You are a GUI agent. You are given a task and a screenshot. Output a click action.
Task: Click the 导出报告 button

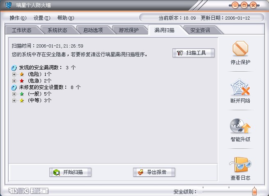pyautogui.click(x=154, y=172)
